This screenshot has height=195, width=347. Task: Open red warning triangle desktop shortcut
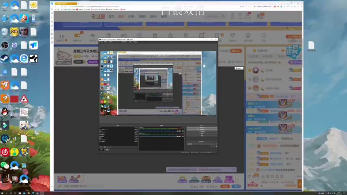tap(24, 99)
